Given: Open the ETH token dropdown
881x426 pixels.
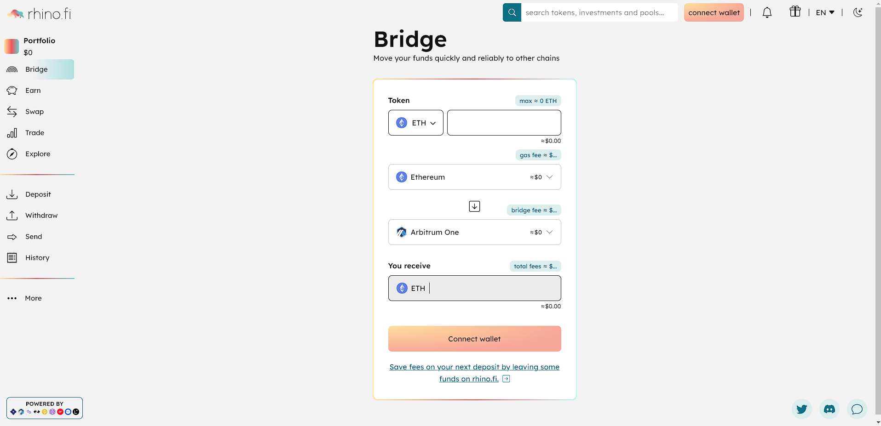Looking at the screenshot, I should point(416,123).
